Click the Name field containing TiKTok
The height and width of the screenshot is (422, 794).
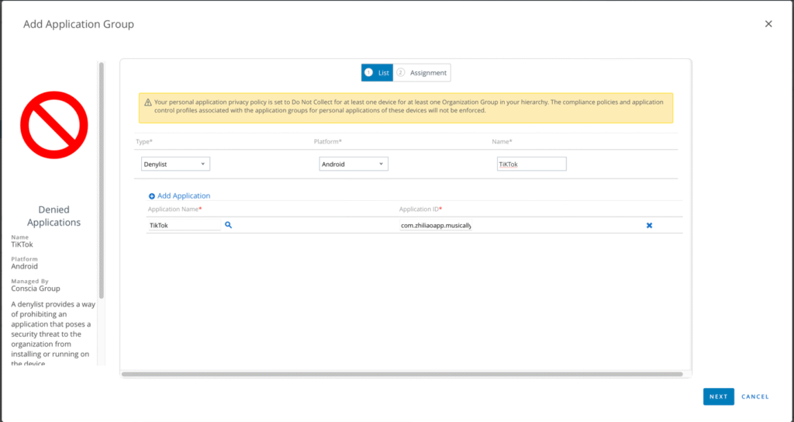[x=532, y=164]
